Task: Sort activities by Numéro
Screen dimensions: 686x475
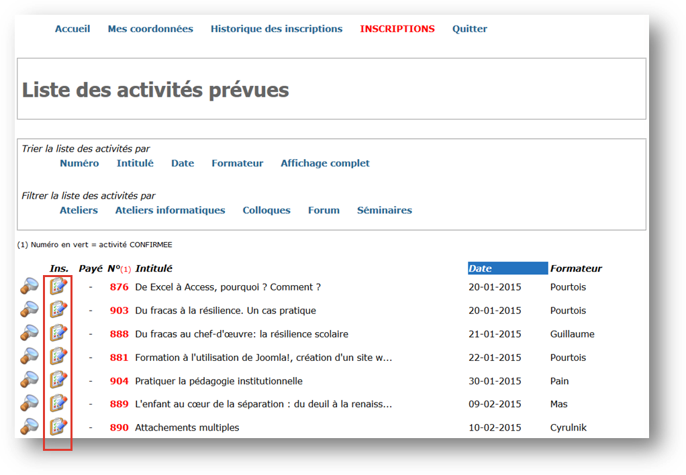Action: coord(79,163)
